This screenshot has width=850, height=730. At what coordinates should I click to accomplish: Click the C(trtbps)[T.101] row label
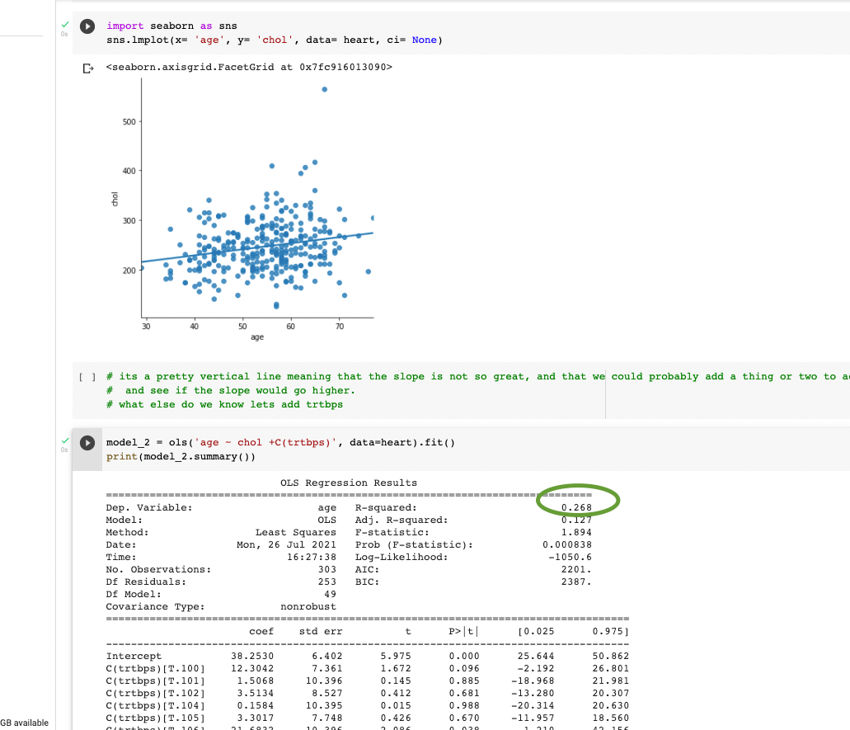(x=156, y=681)
